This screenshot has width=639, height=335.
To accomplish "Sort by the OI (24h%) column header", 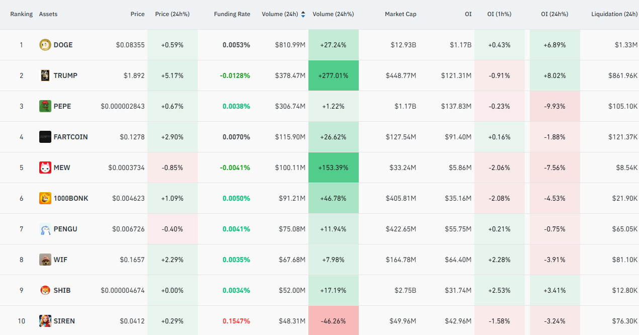I will [x=555, y=14].
